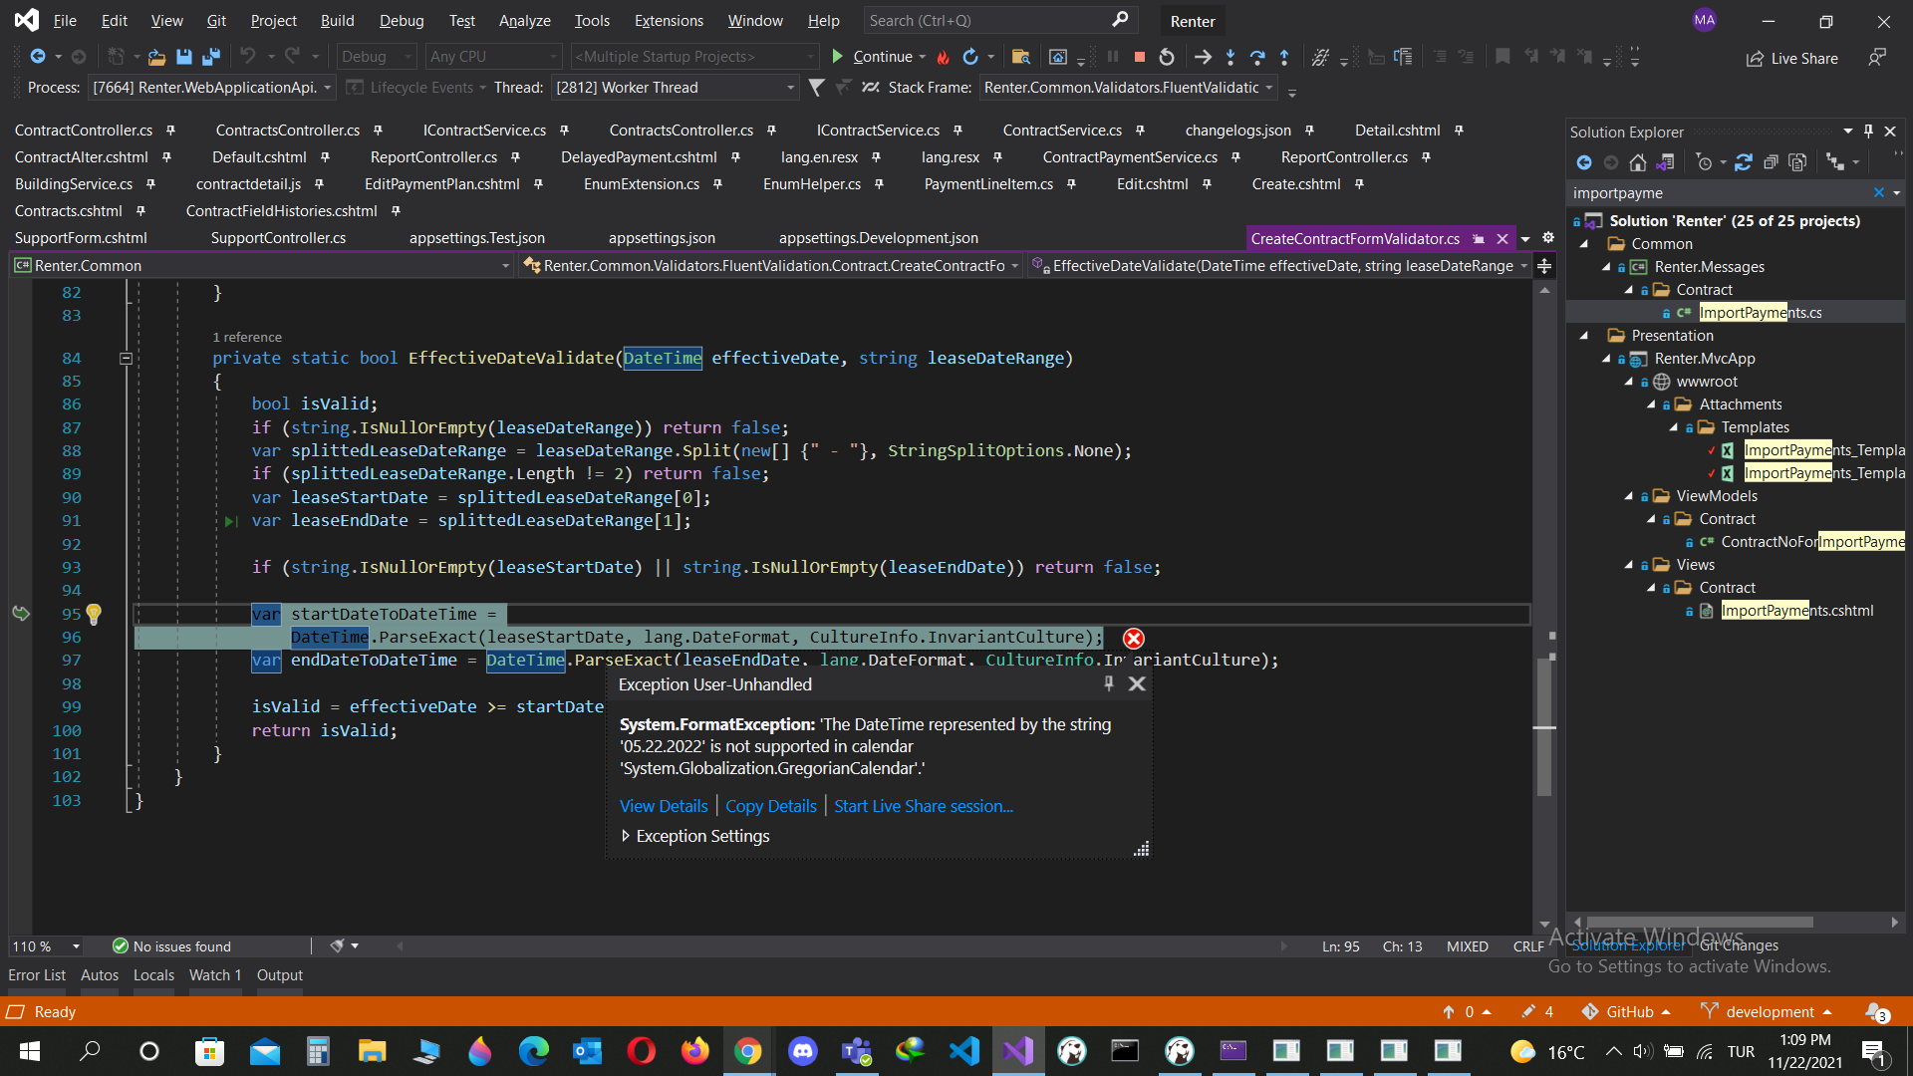Click the Save All icon in toolbar
This screenshot has height=1076, width=1913.
click(211, 57)
